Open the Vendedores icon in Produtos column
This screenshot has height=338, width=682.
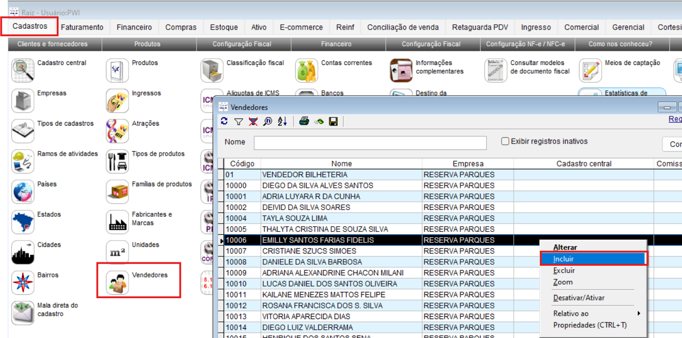pyautogui.click(x=118, y=283)
